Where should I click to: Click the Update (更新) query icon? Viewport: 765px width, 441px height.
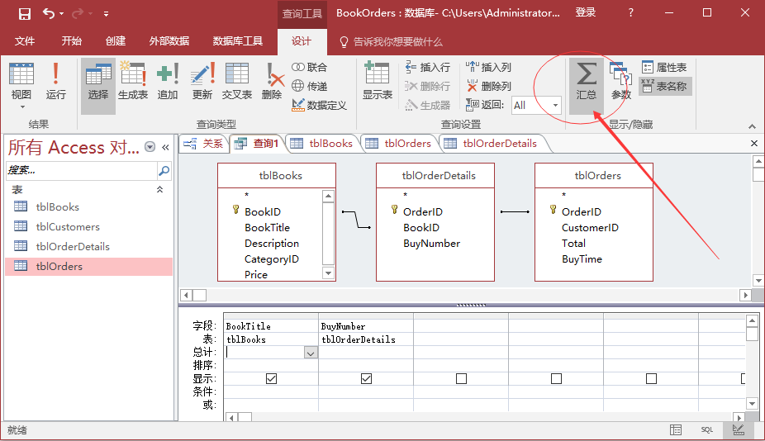(202, 82)
